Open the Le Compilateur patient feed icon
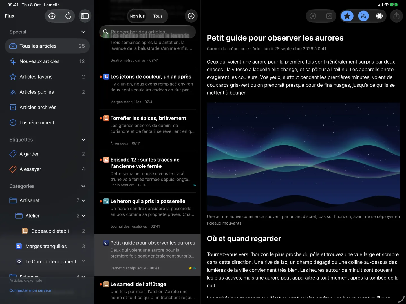Viewport: 406px width, 304px height. click(x=19, y=261)
